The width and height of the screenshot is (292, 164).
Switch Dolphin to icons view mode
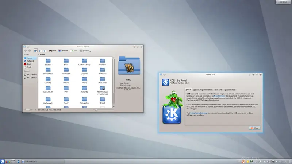click(35, 51)
